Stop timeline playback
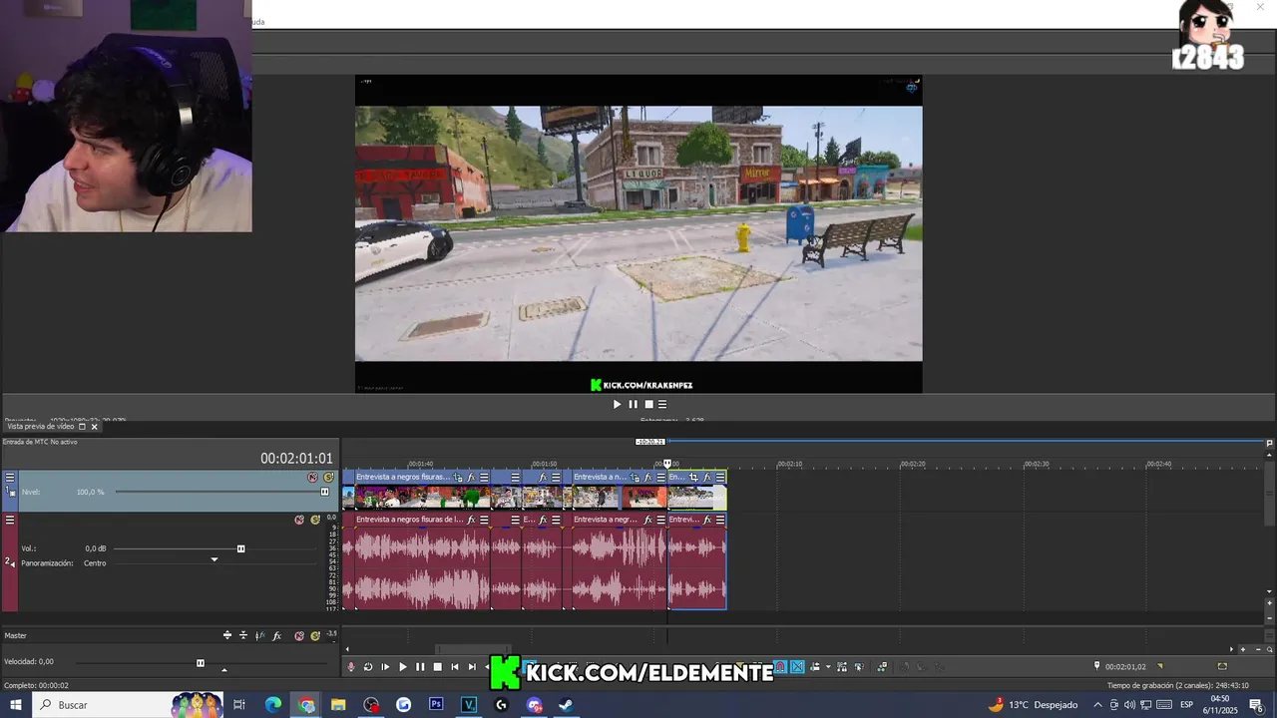Viewport: 1277px width, 718px height. pos(438,667)
